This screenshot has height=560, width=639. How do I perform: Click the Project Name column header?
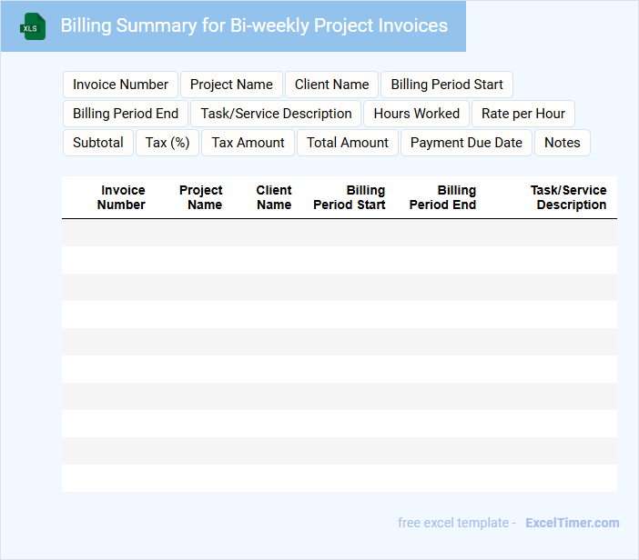pos(201,197)
